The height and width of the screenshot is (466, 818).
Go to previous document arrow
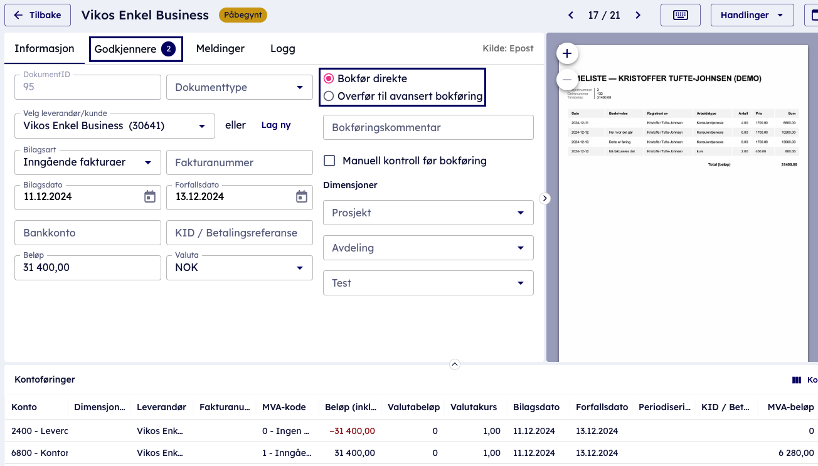click(571, 15)
